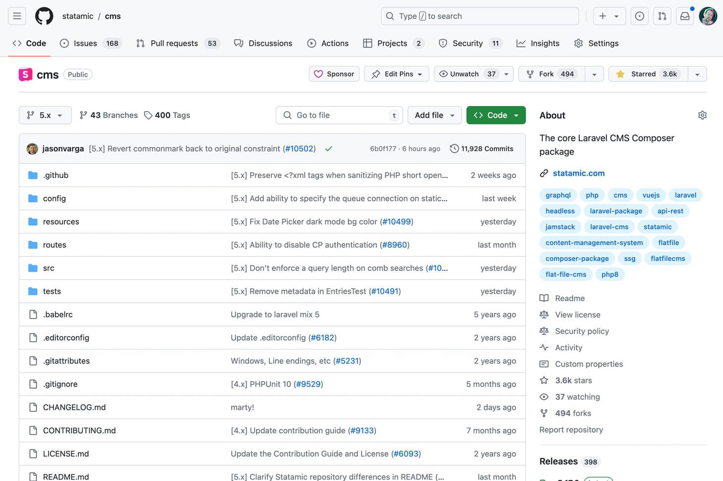Open the statamic owner breadcrumb
Image resolution: width=723 pixels, height=481 pixels.
click(x=78, y=16)
